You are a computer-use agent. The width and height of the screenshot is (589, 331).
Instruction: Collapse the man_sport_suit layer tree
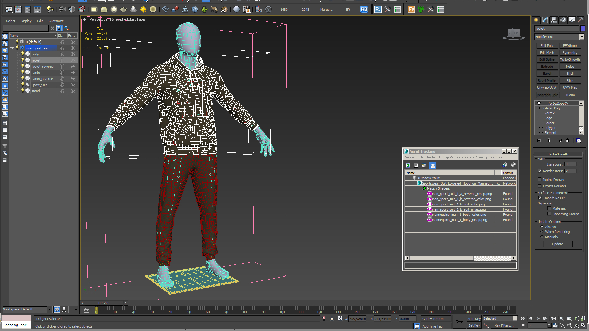[x=12, y=48]
